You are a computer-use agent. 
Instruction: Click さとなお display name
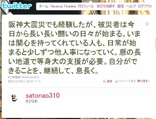point(32,101)
